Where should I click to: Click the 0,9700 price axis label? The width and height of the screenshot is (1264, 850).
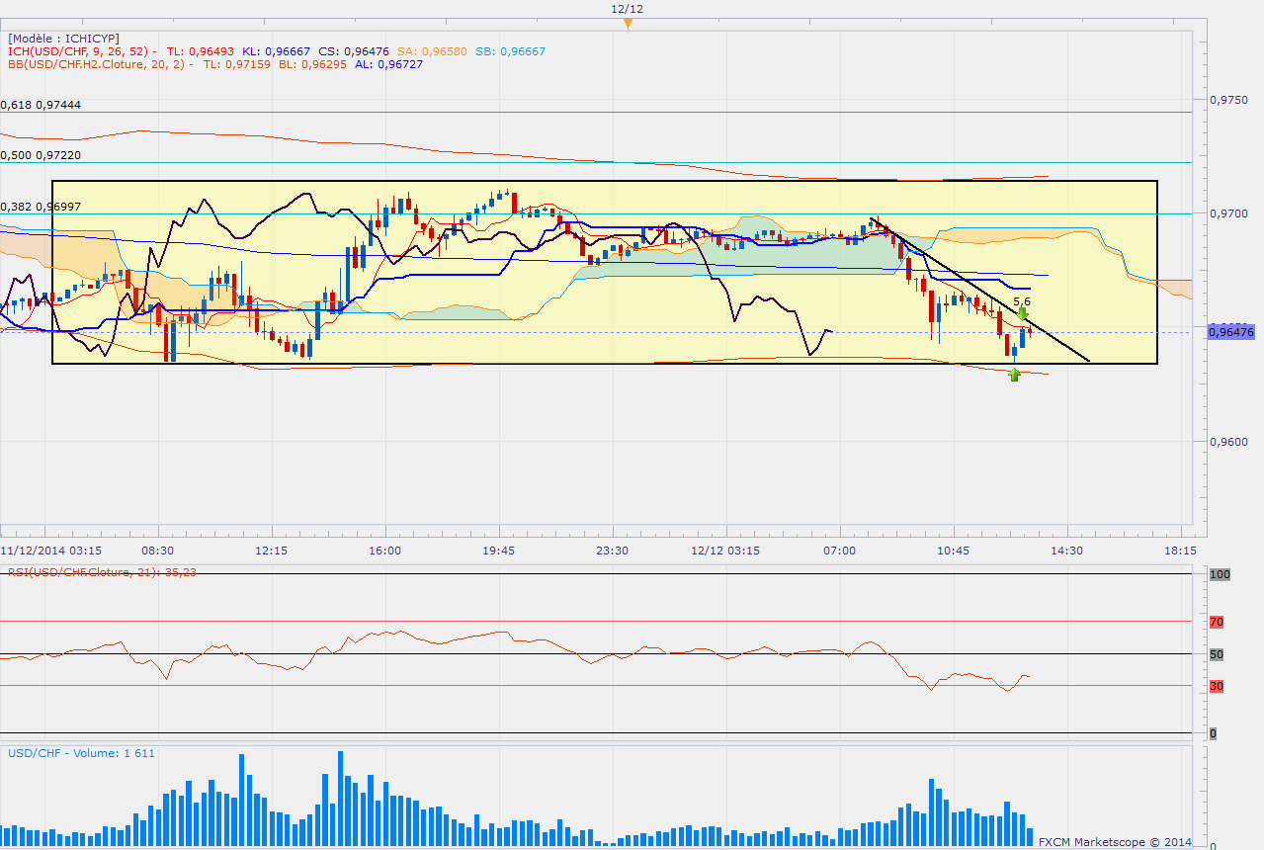click(1230, 213)
